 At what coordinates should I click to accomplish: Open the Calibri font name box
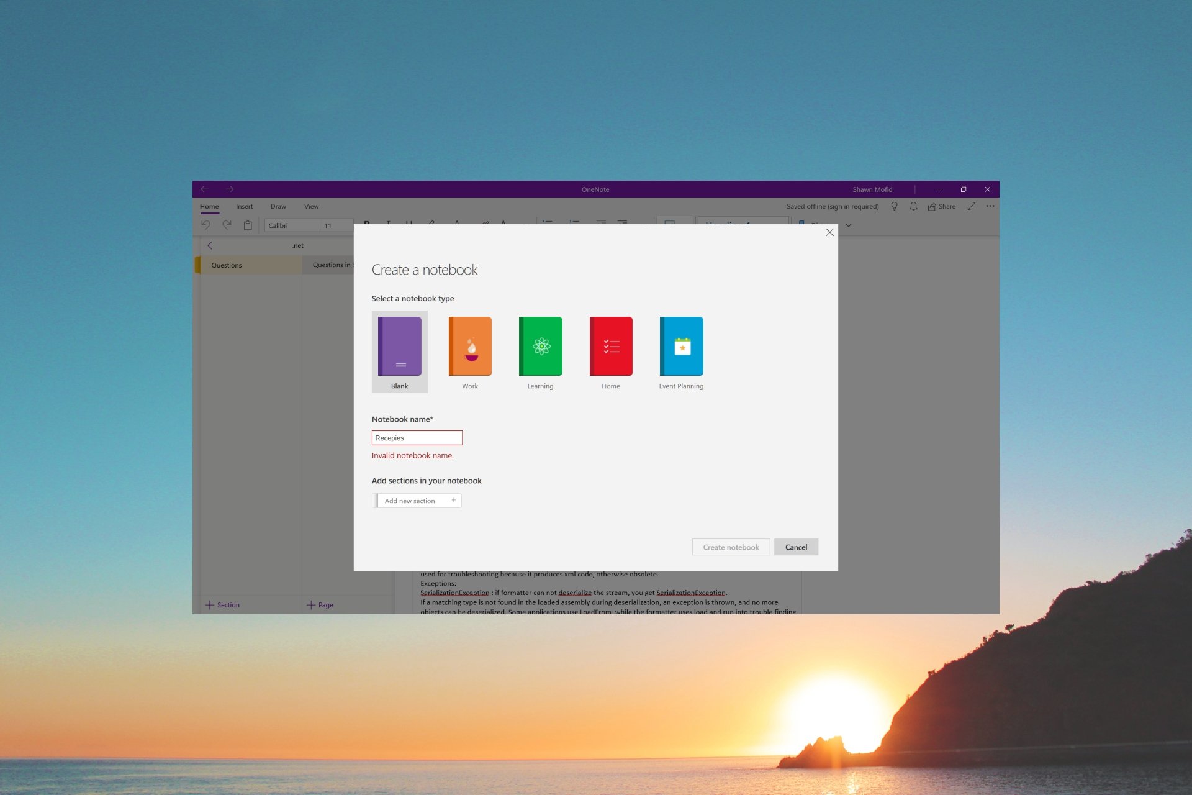point(292,225)
